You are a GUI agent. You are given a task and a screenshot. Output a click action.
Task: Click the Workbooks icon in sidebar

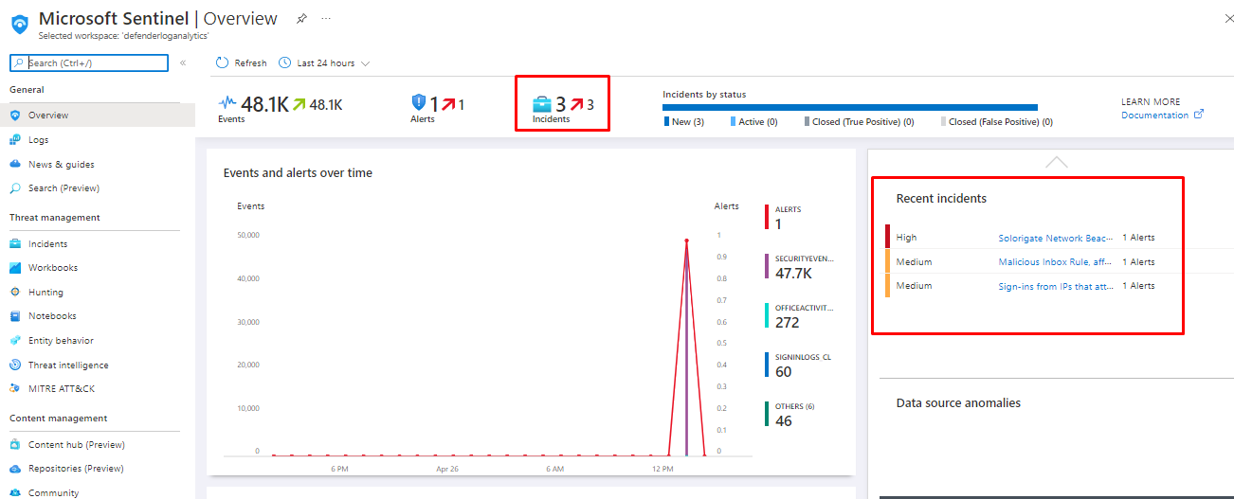point(15,268)
